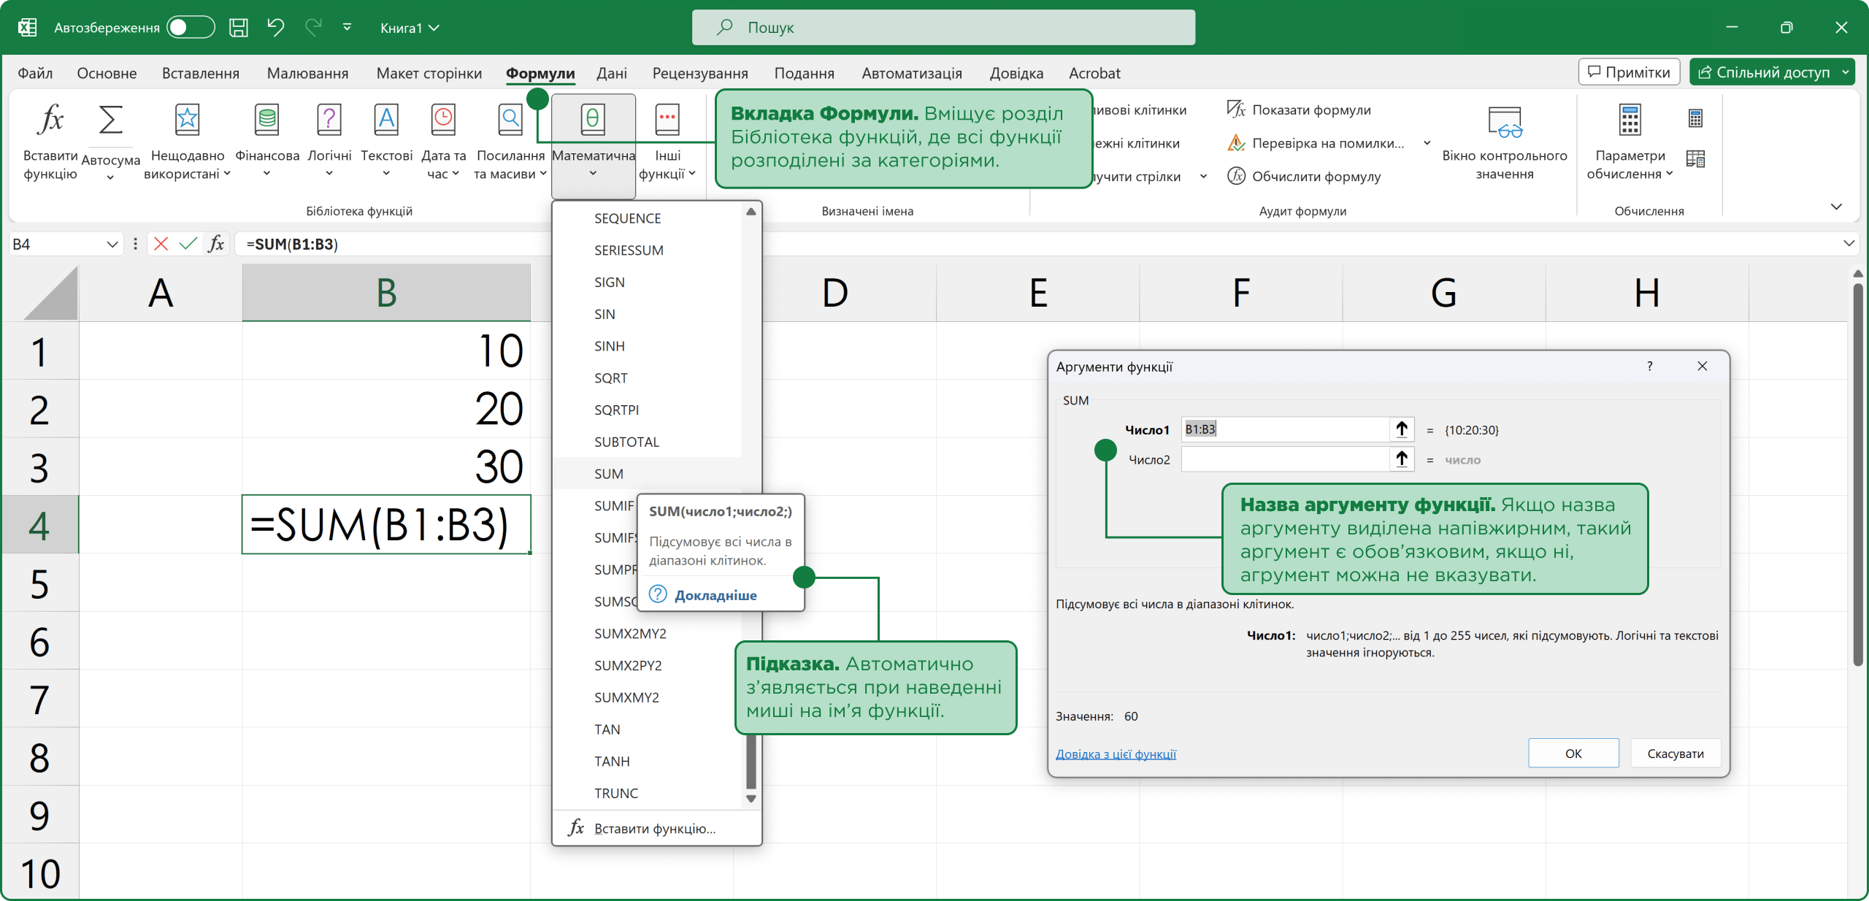Click the Save icon in title bar

pos(239,28)
